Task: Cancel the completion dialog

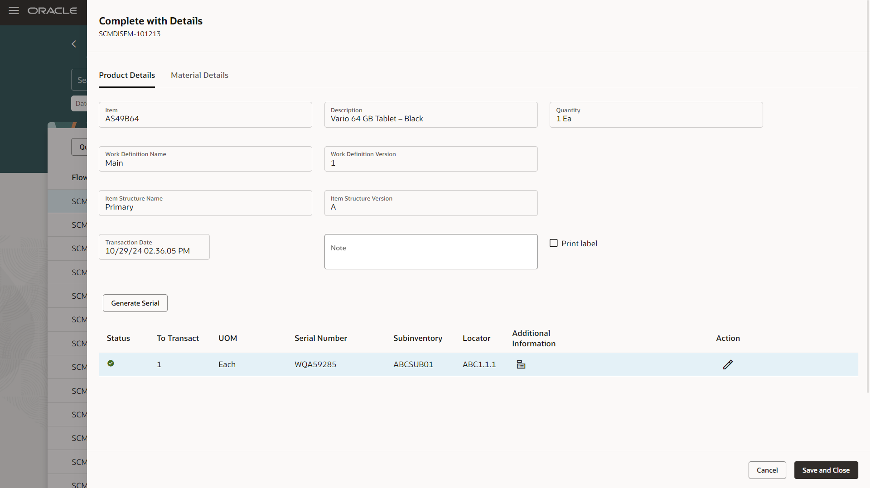Action: click(x=767, y=470)
